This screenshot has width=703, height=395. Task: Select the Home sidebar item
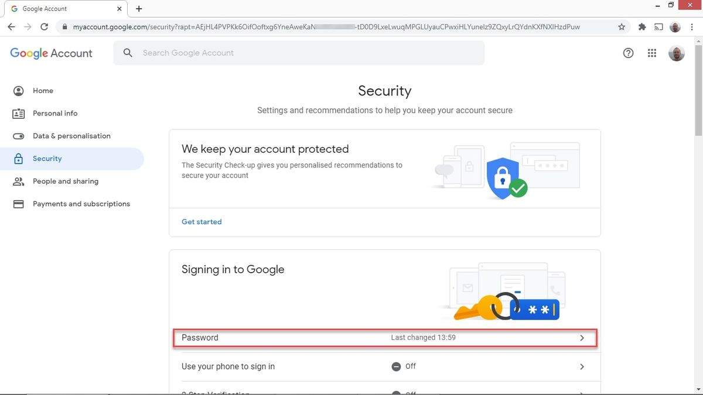coord(43,91)
